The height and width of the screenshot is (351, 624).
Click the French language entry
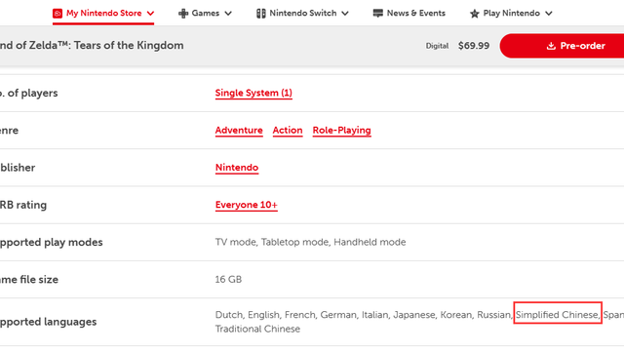pos(299,315)
